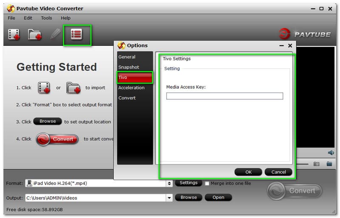340x218 pixels.
Task: Select the Convert tab in Options
Action: [x=135, y=98]
